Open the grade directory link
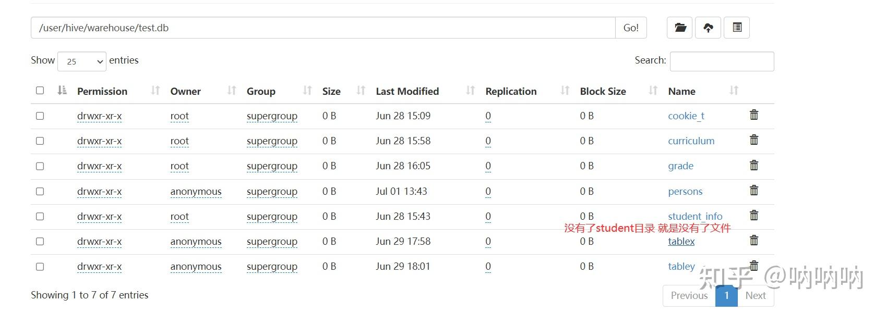Screen dimensions: 886x313 click(680, 166)
